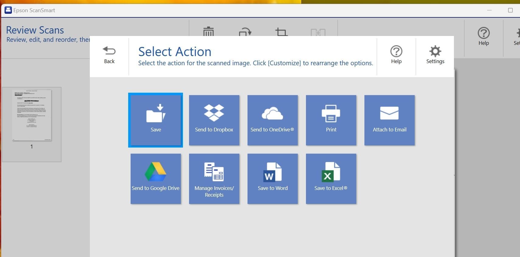Screen dimensions: 520x257
Task: Choose Save to Excel tile
Action: 331,179
